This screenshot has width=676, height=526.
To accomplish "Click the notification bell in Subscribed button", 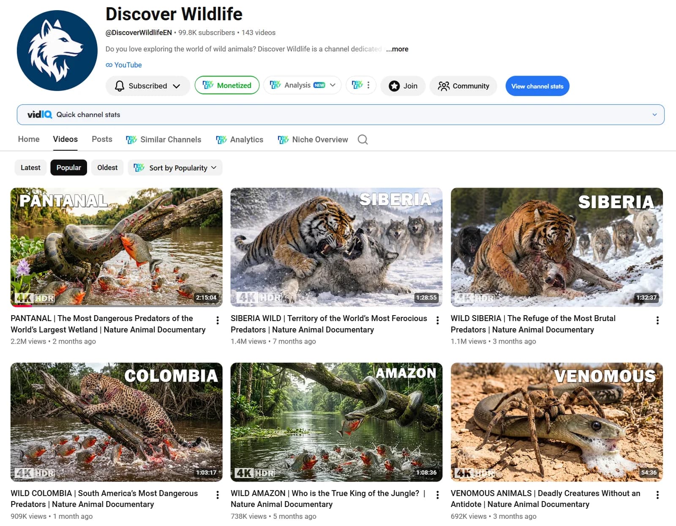I will [x=120, y=86].
